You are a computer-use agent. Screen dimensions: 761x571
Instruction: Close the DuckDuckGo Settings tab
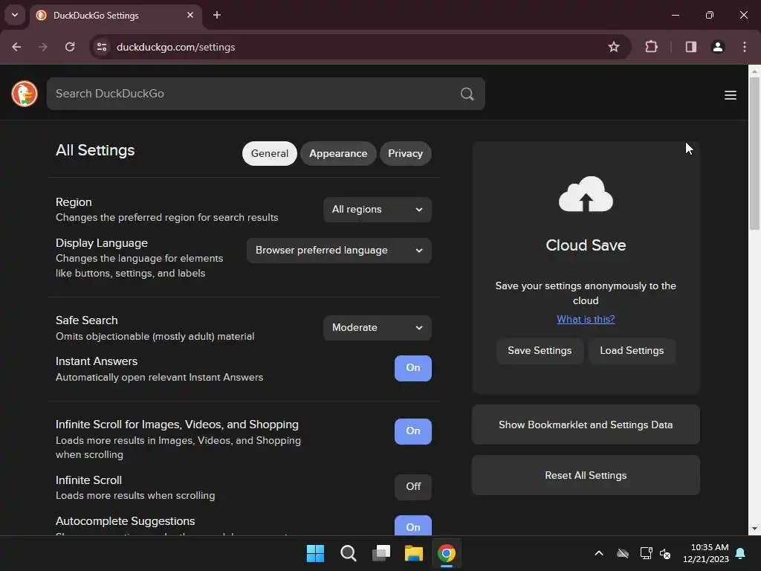pos(190,15)
